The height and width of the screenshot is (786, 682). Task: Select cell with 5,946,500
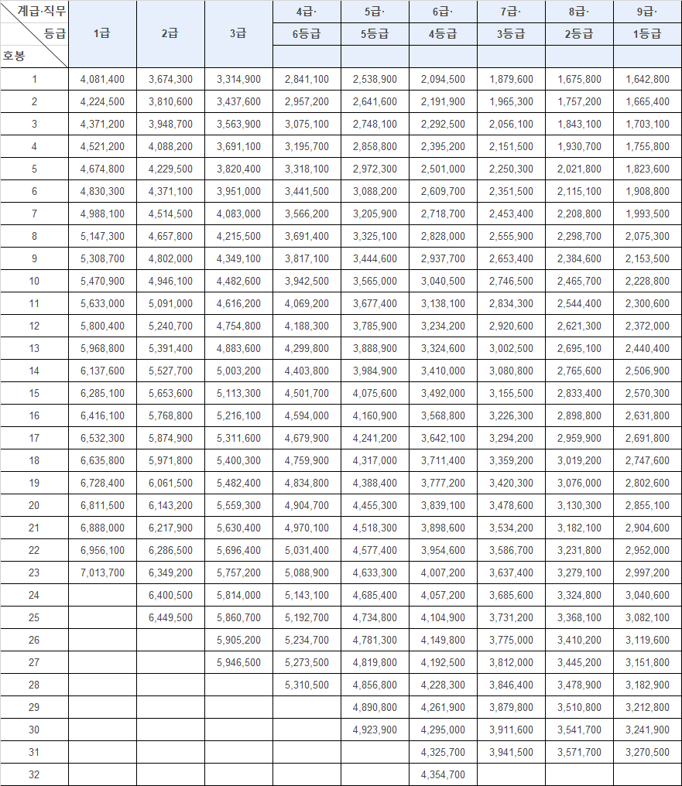[x=238, y=663]
